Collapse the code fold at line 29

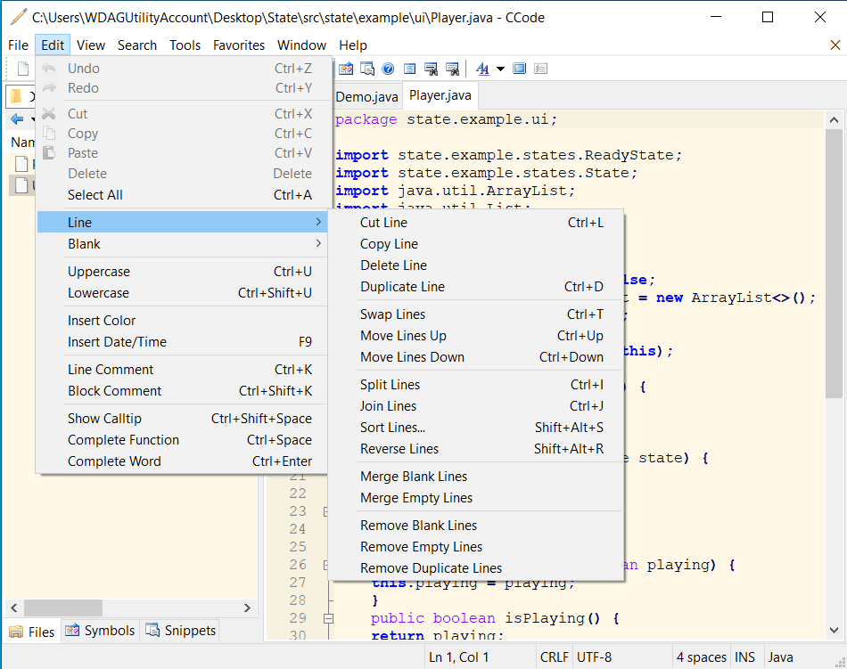(x=327, y=618)
